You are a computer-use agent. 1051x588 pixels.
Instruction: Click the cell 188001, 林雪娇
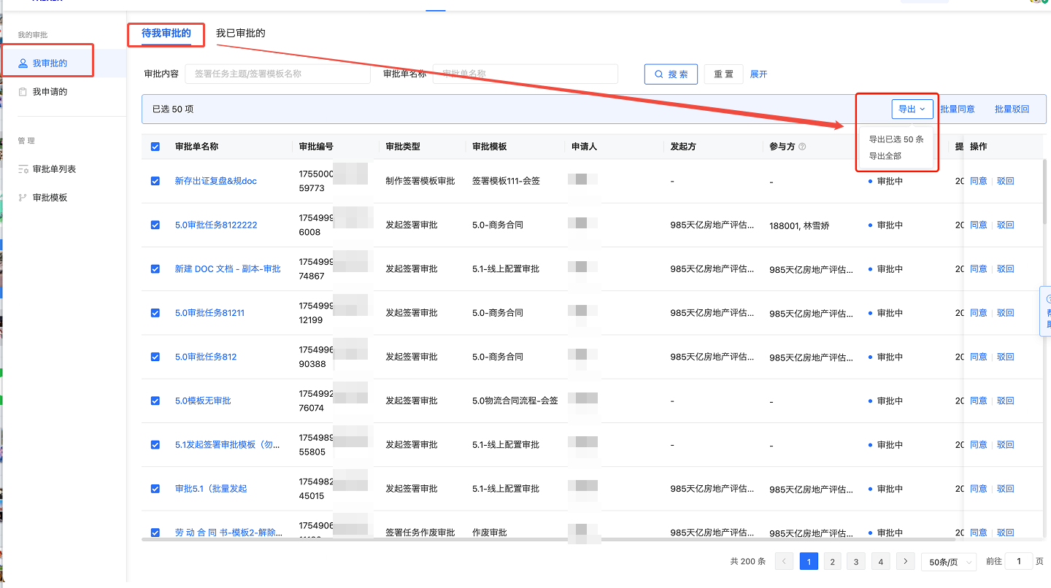(x=799, y=225)
